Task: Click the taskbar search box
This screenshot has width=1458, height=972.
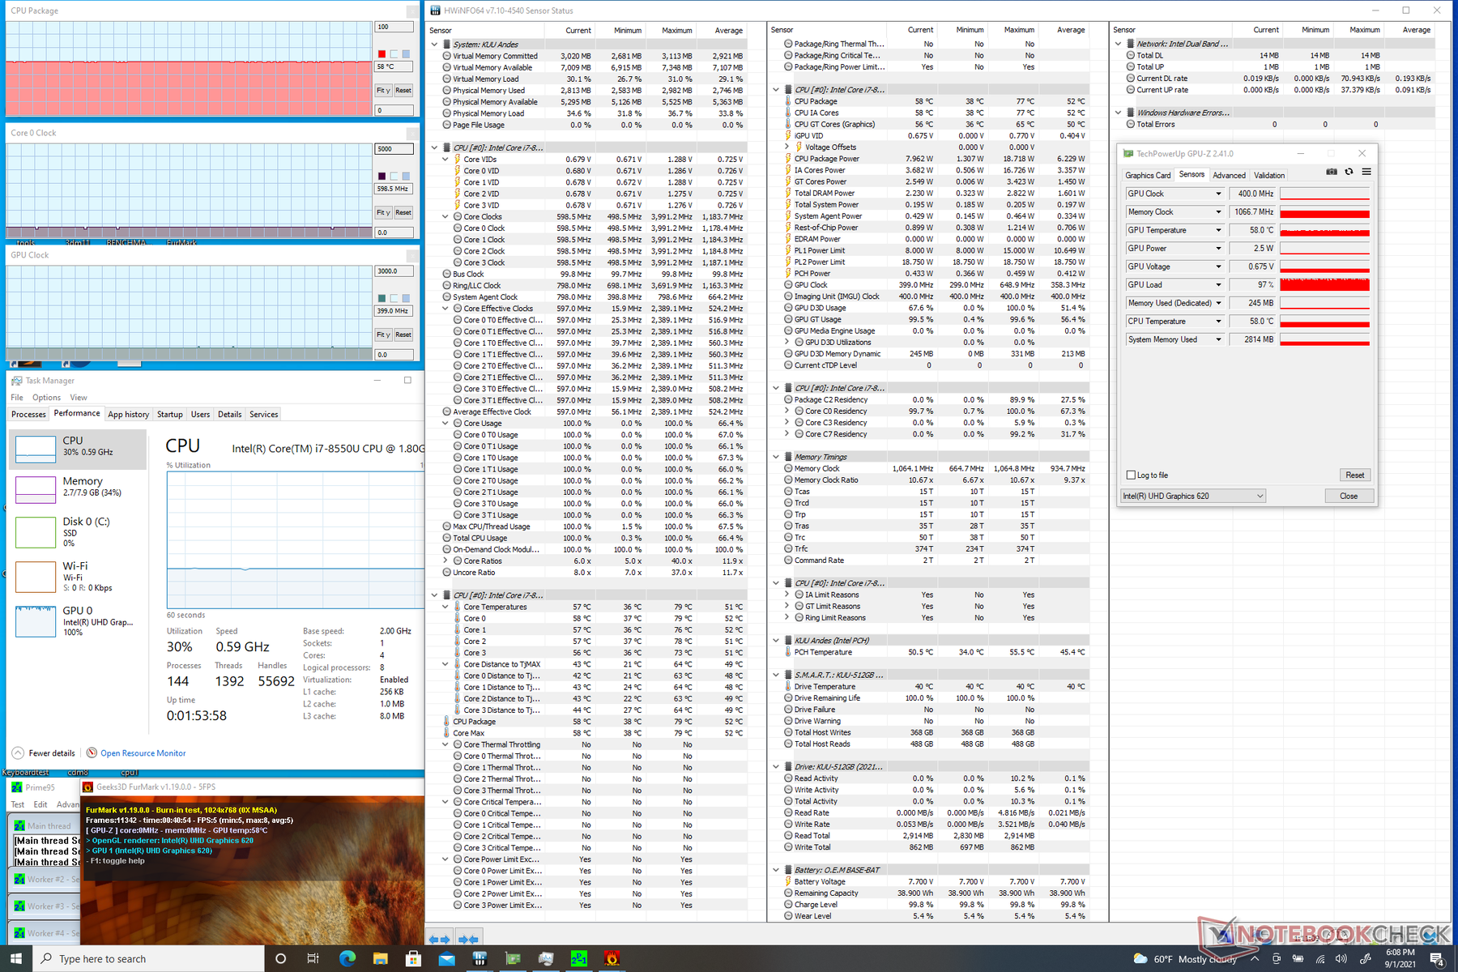Action: [x=151, y=959]
